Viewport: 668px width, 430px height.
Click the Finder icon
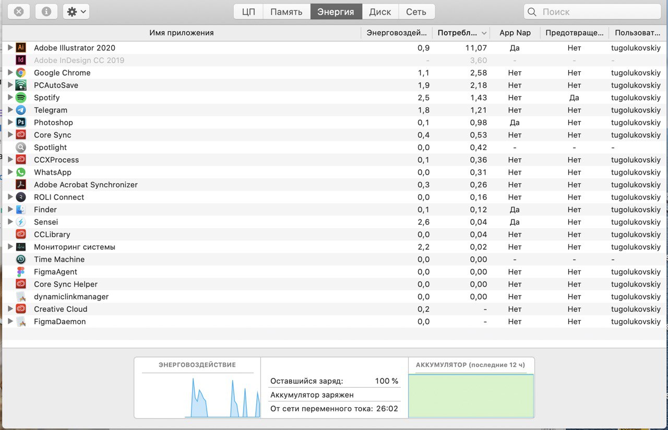(21, 210)
